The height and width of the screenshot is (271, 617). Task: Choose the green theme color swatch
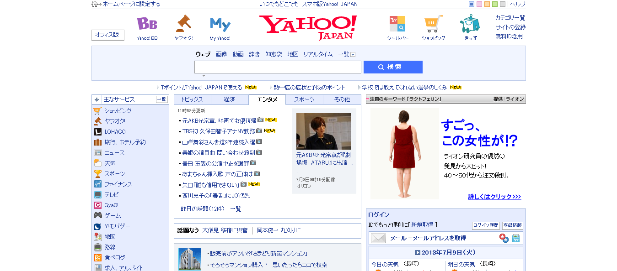click(x=495, y=4)
